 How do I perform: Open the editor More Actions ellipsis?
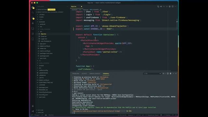pyautogui.click(x=175, y=6)
